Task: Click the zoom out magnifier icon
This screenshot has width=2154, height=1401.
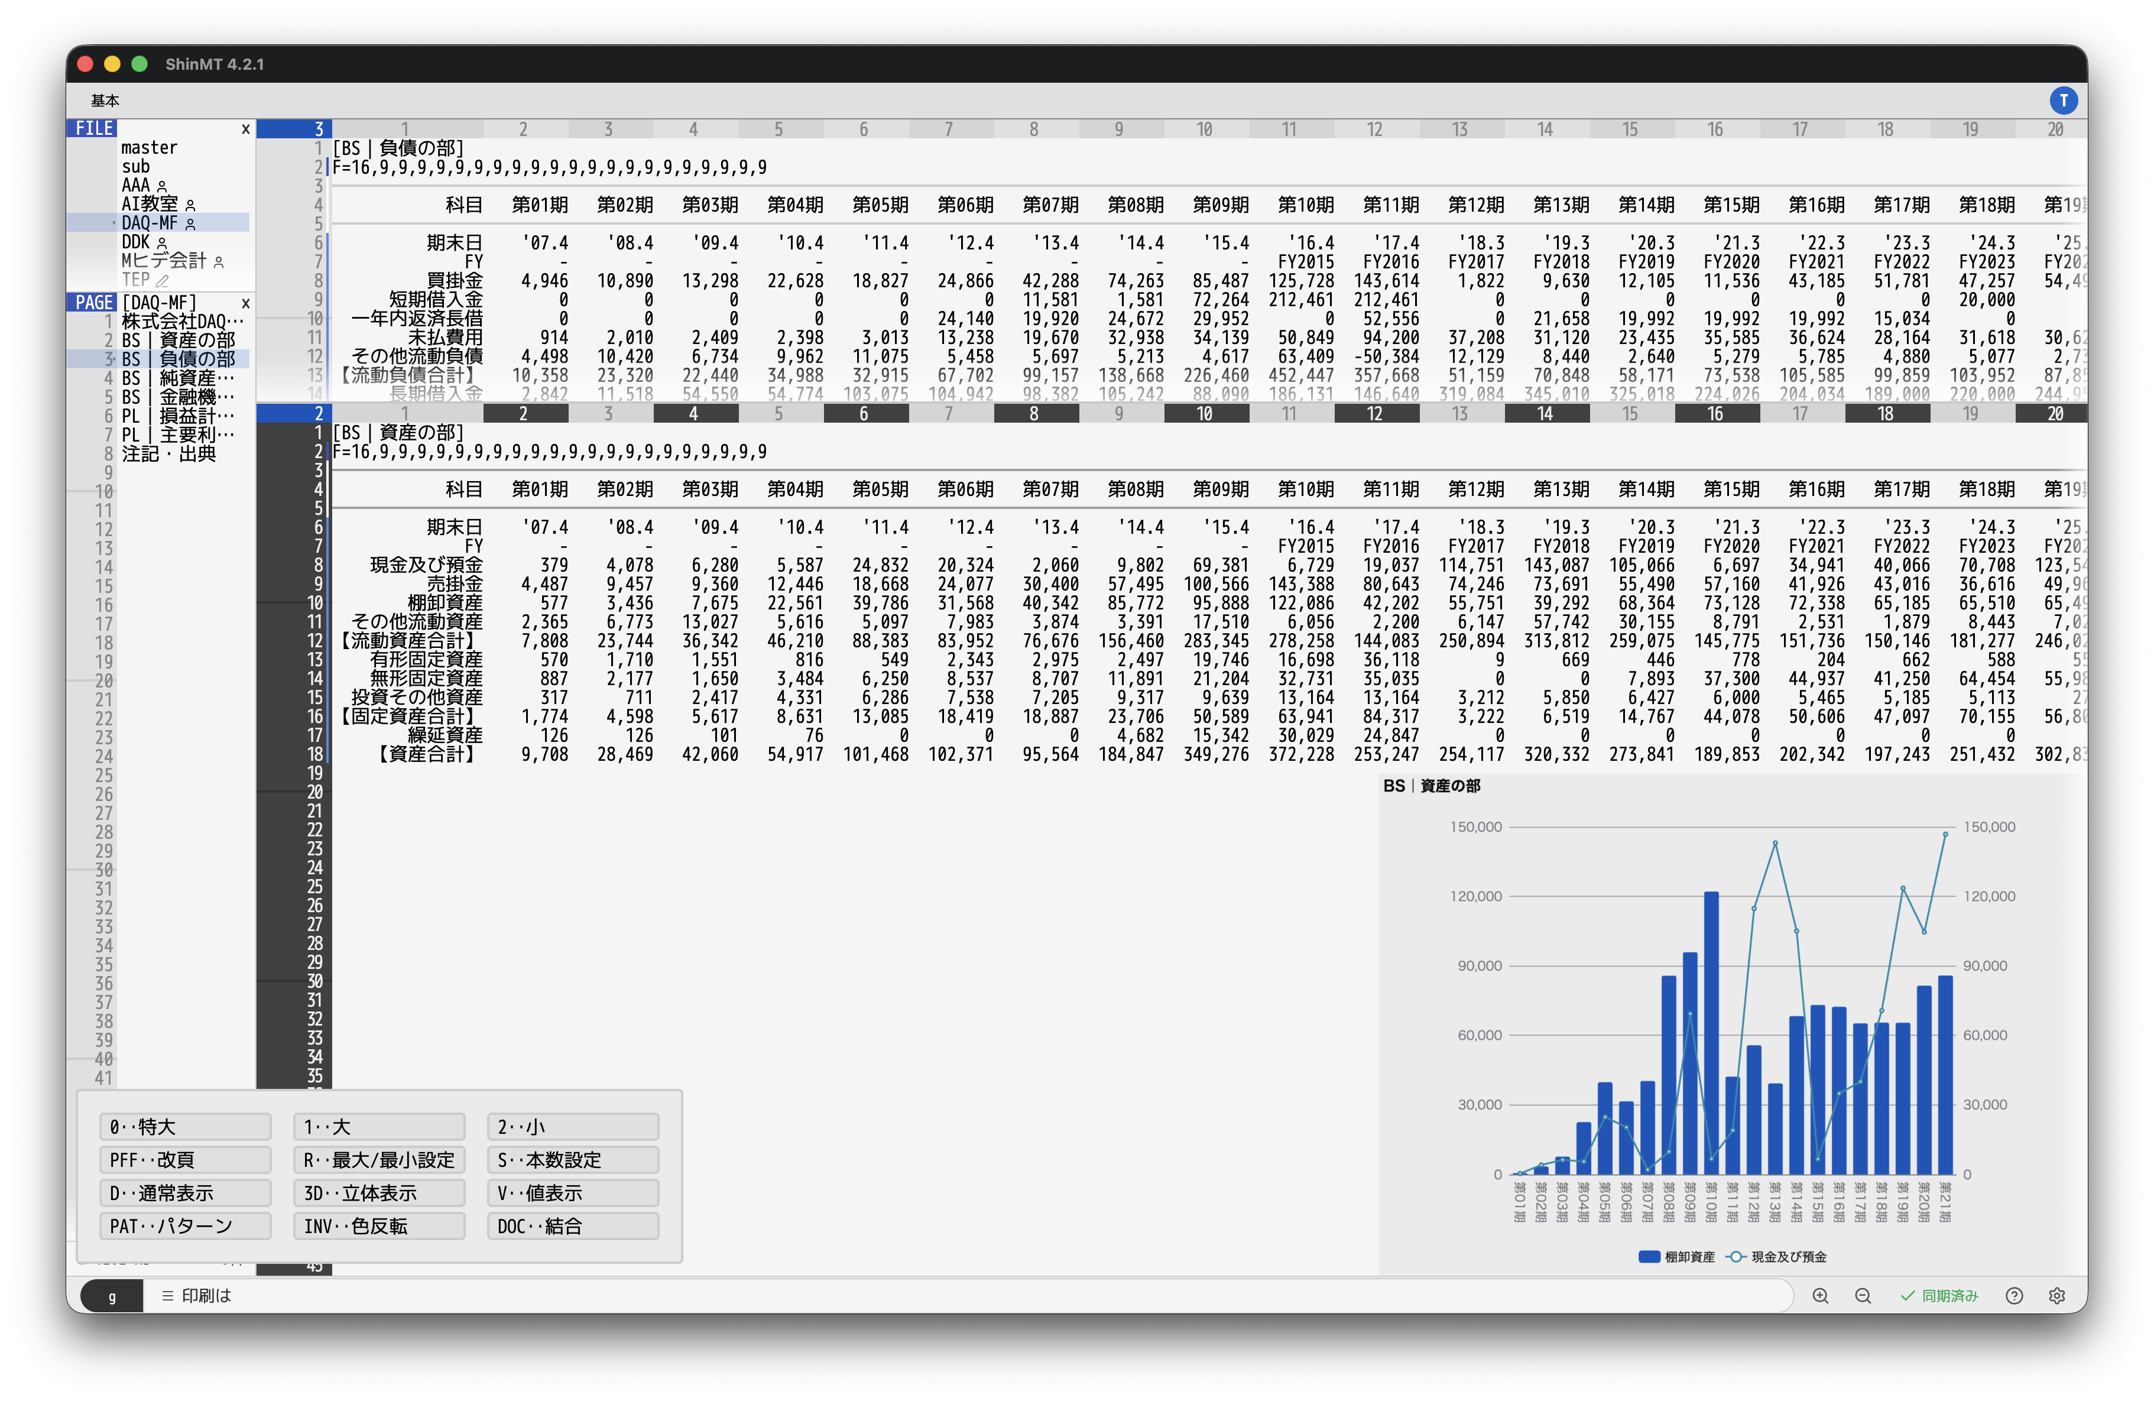Action: pos(1863,1295)
